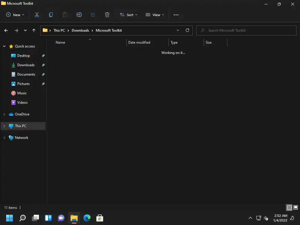Open taskbar Search magnifier
300x225 pixels.
22,218
